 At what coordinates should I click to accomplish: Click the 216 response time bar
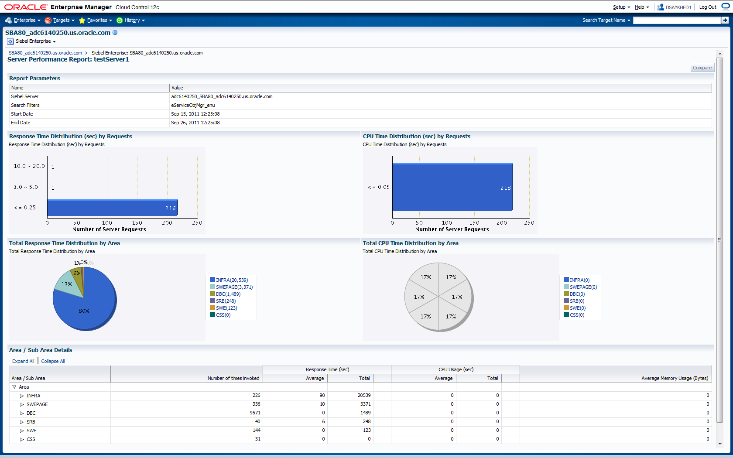click(x=113, y=208)
